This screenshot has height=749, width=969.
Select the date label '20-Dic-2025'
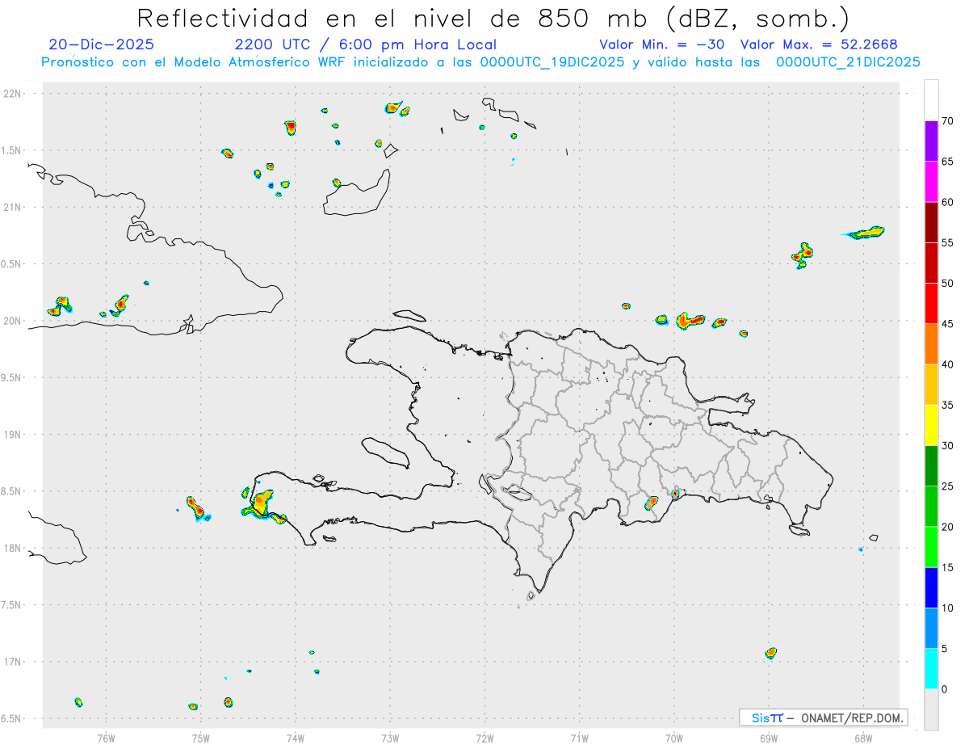101,44
